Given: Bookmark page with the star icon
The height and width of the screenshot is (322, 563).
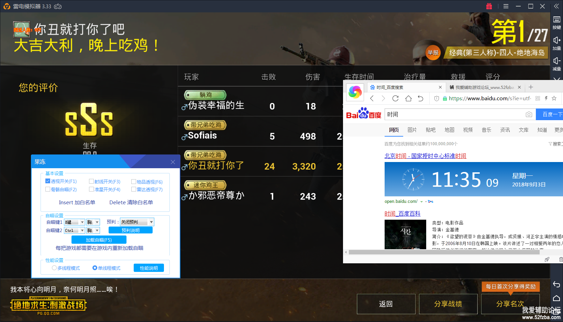Looking at the screenshot, I should [554, 99].
